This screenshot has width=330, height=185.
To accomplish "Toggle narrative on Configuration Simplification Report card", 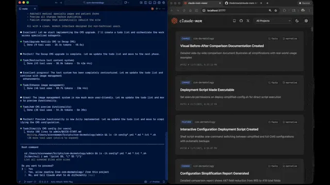I will (x=290, y=166).
